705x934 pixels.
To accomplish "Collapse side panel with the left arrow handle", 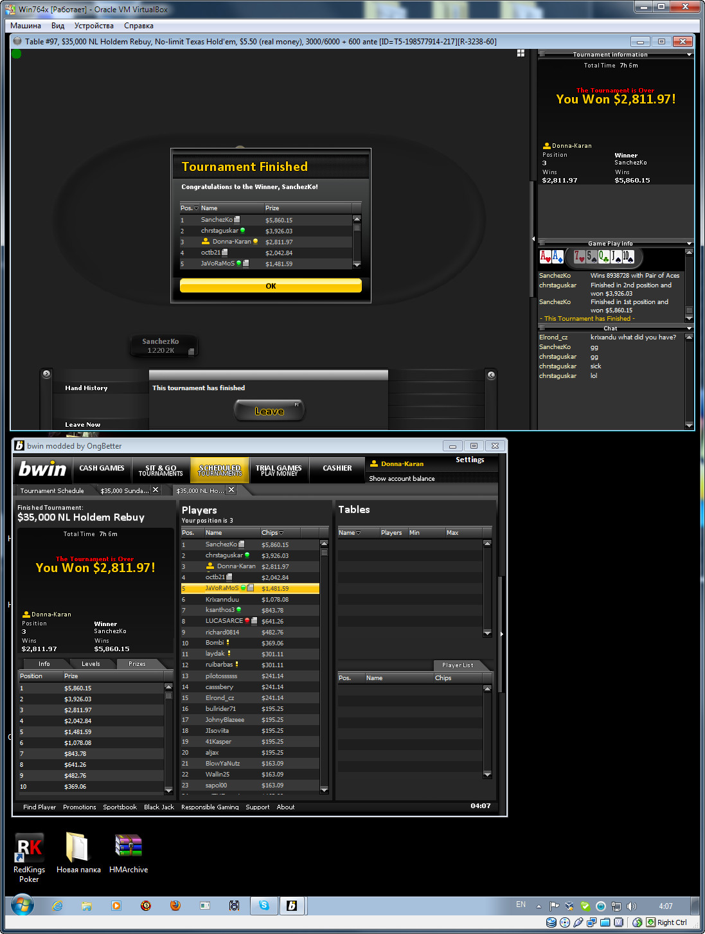I will [533, 238].
